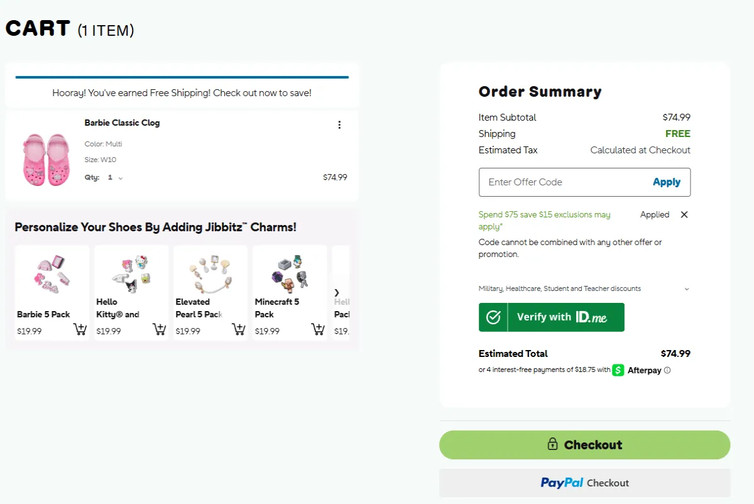This screenshot has width=754, height=504.
Task: Add Elevated Pearl 5 Pack to cart
Action: pyautogui.click(x=238, y=329)
